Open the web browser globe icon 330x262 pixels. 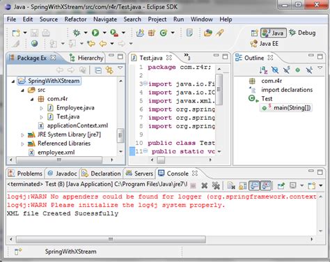point(34,43)
